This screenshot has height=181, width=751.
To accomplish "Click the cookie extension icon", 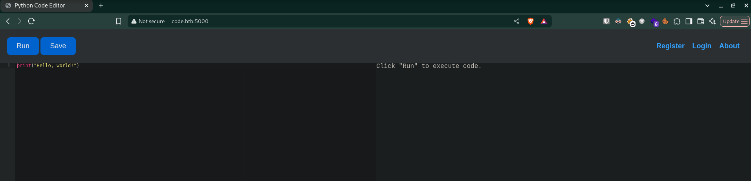I will tap(665, 21).
